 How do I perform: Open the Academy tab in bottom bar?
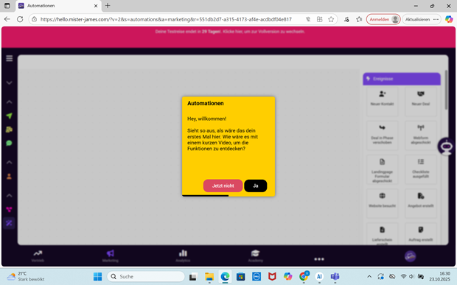[255, 256]
